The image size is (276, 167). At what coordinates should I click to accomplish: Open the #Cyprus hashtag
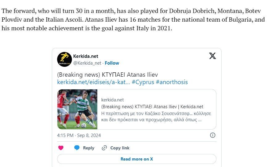tap(143, 82)
